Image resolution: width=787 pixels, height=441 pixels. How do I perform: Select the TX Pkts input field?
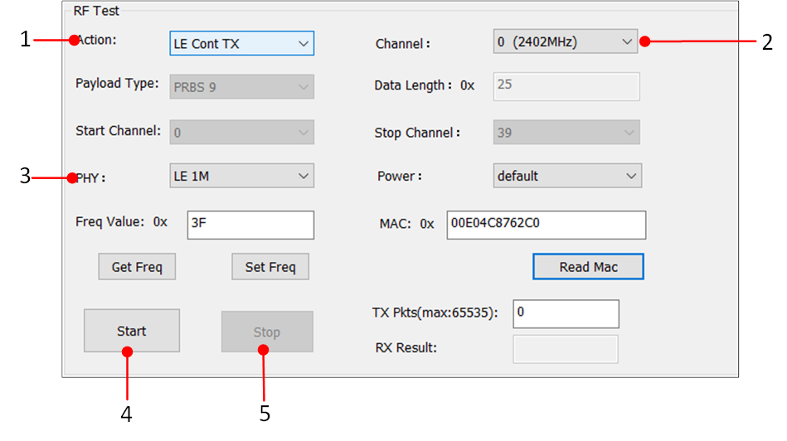click(x=565, y=313)
